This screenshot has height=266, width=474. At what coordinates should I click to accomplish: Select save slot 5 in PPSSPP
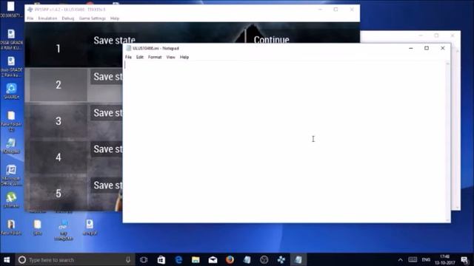point(58,194)
